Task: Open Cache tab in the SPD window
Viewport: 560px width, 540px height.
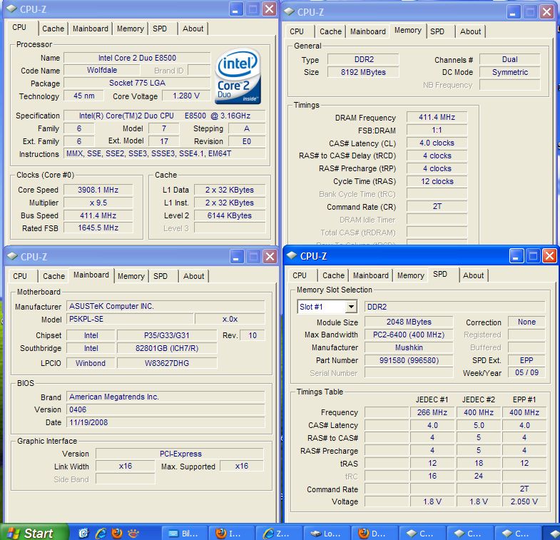Action: pos(333,275)
